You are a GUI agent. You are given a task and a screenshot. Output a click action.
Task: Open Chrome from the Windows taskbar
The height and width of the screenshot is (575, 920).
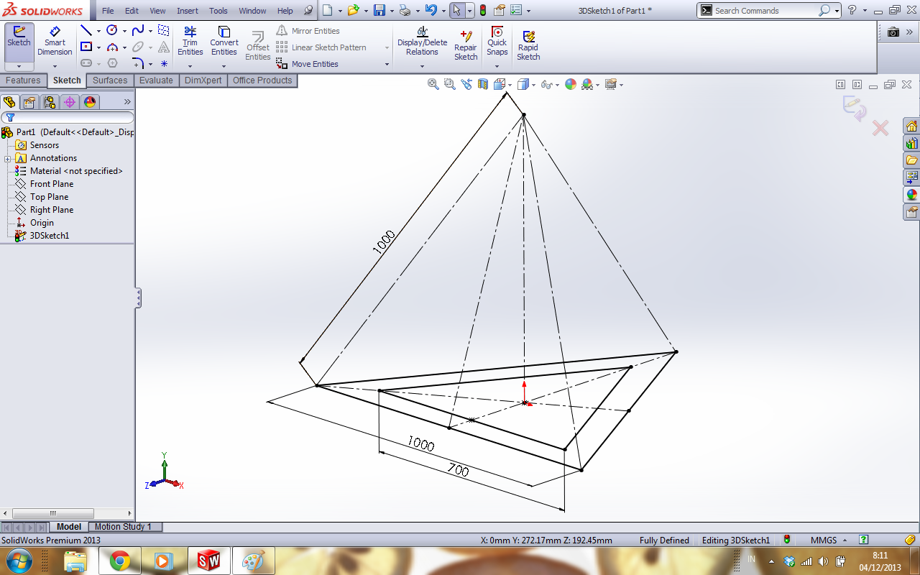click(x=119, y=561)
